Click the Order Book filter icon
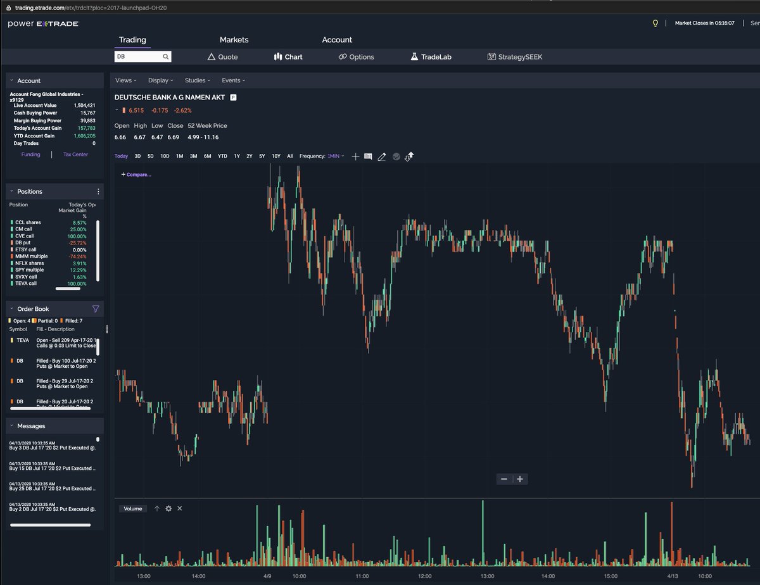This screenshot has width=760, height=585. pos(96,309)
